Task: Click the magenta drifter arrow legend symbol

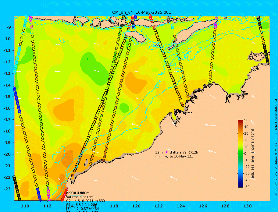Action: (x=167, y=152)
